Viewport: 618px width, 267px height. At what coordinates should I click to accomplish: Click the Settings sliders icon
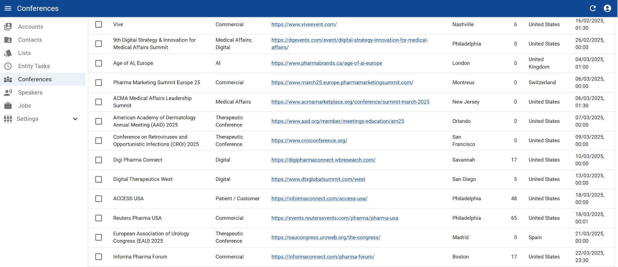tap(8, 119)
